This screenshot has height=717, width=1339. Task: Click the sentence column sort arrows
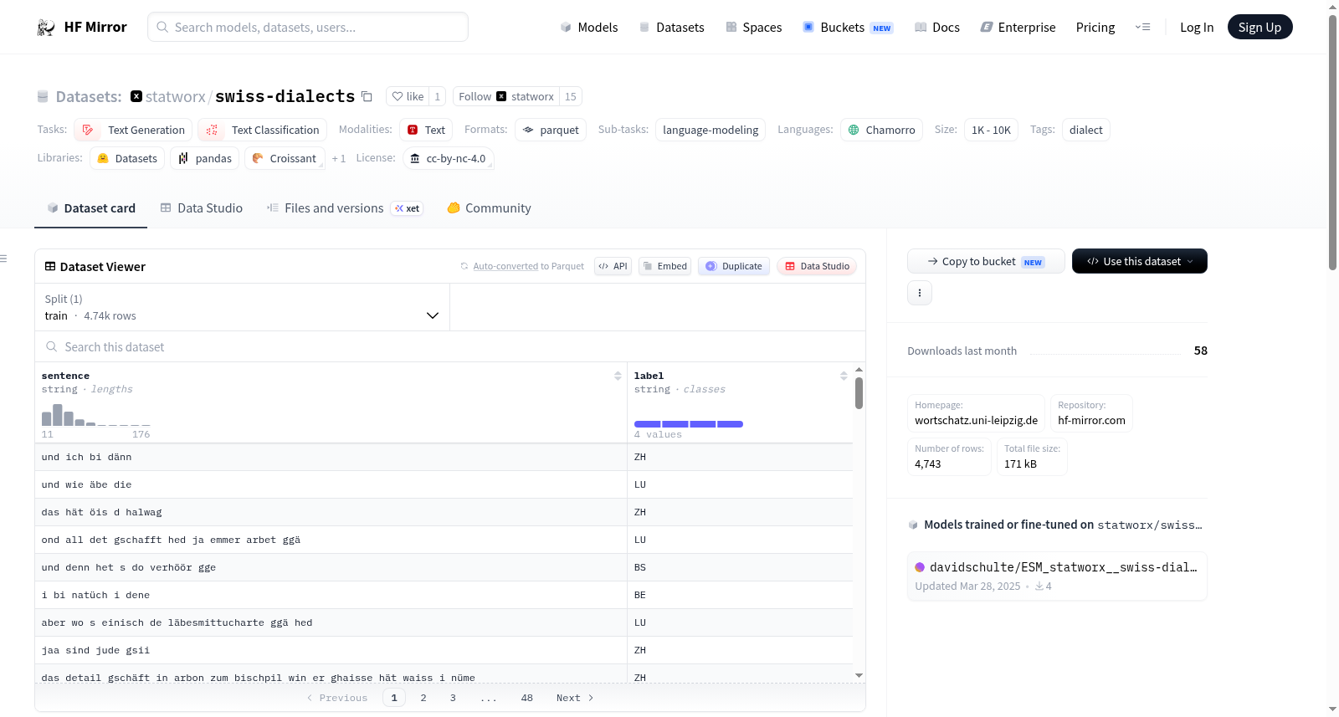[x=618, y=376]
